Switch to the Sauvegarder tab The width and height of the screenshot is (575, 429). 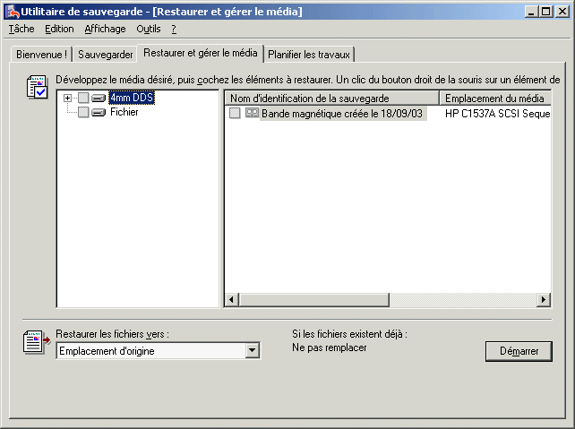click(106, 54)
